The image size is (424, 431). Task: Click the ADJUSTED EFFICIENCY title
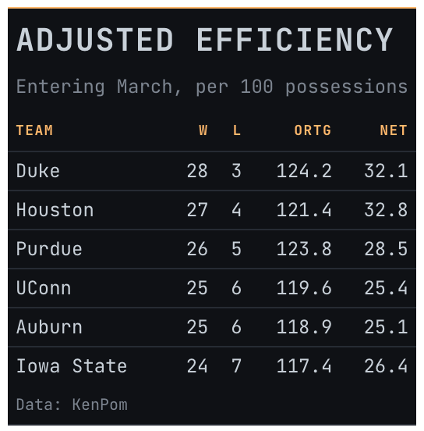(205, 40)
